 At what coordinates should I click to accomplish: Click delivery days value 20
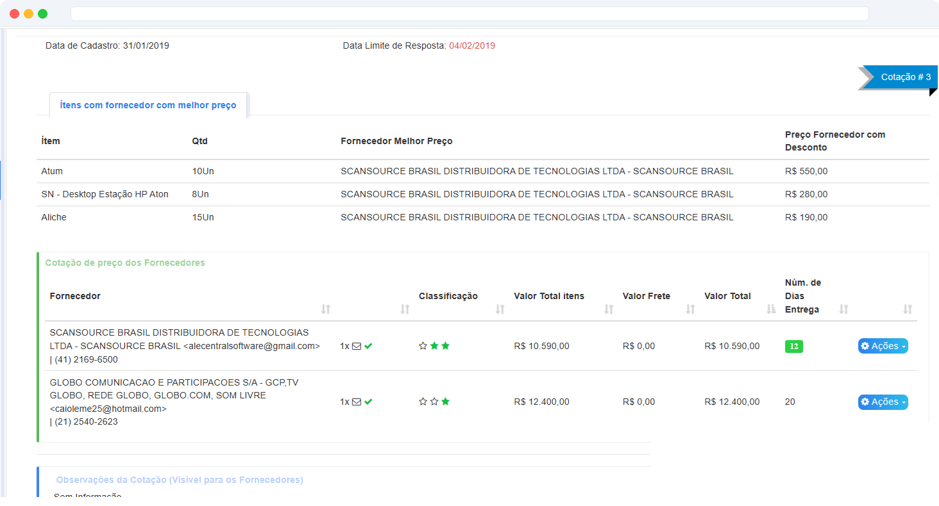coord(790,402)
